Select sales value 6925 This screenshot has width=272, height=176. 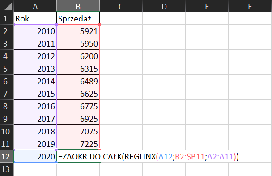[x=78, y=119]
